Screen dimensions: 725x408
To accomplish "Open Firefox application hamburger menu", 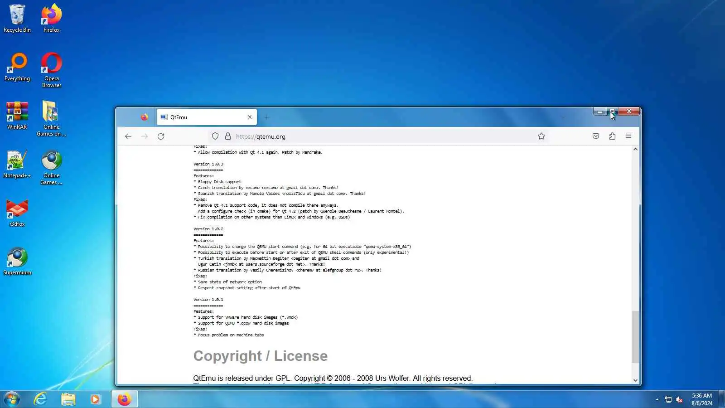I will [x=628, y=136].
